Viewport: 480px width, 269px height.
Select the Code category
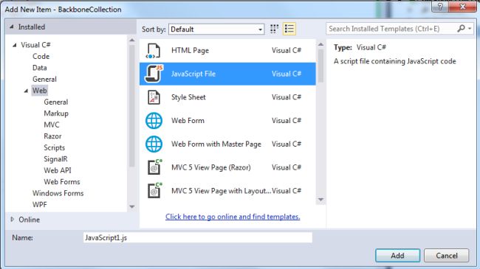tap(41, 56)
